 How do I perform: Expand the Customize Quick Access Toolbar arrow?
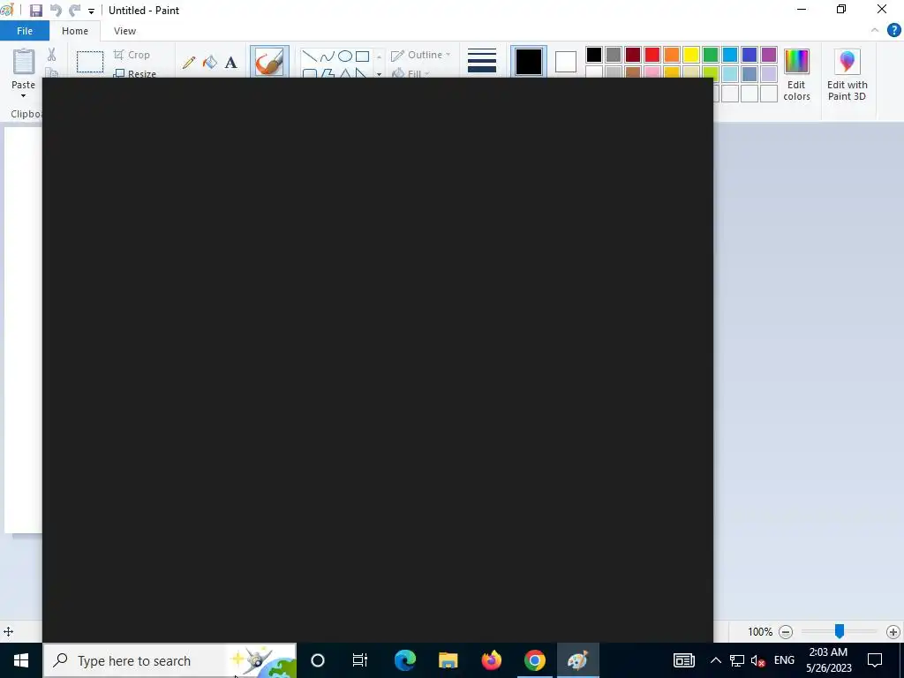pos(91,11)
